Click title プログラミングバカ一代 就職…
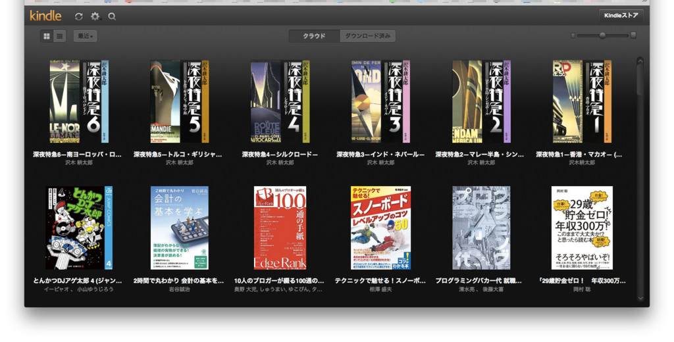Screen dimensions: 674x342 tap(479, 281)
